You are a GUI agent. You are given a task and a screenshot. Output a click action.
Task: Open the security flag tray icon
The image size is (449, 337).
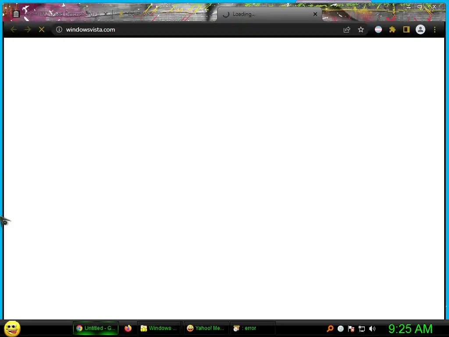point(351,329)
